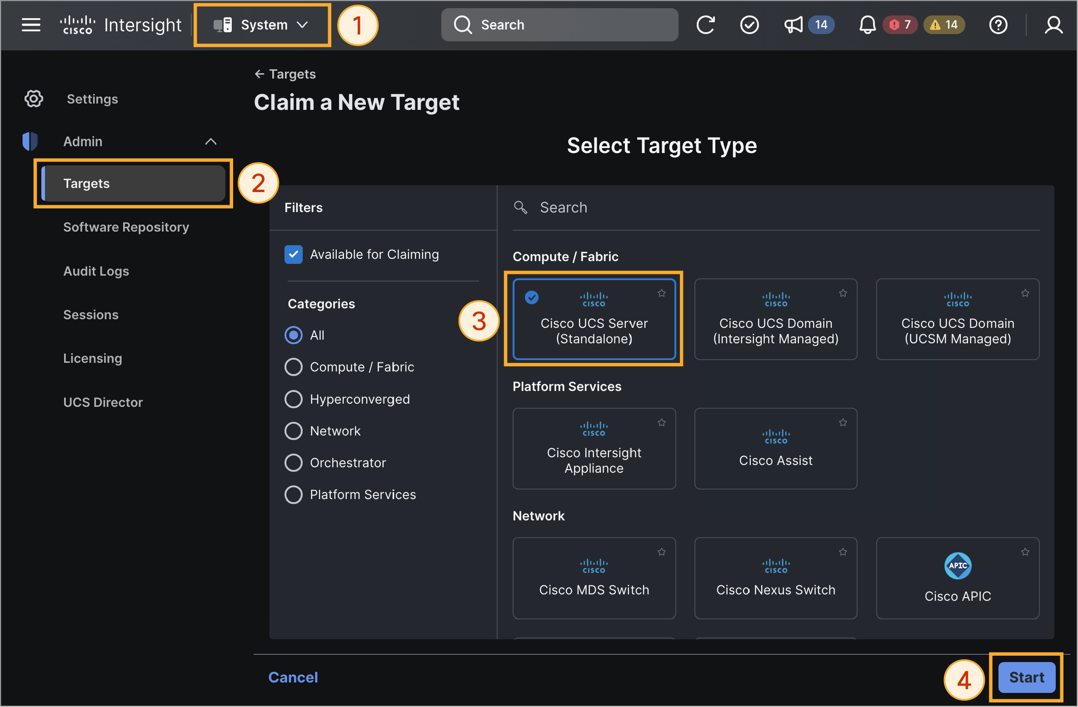Open the Settings gear item
This screenshot has width=1078, height=707.
71,99
